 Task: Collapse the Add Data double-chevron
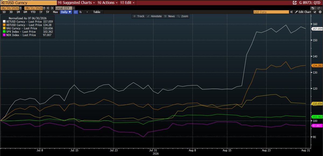click(292, 12)
